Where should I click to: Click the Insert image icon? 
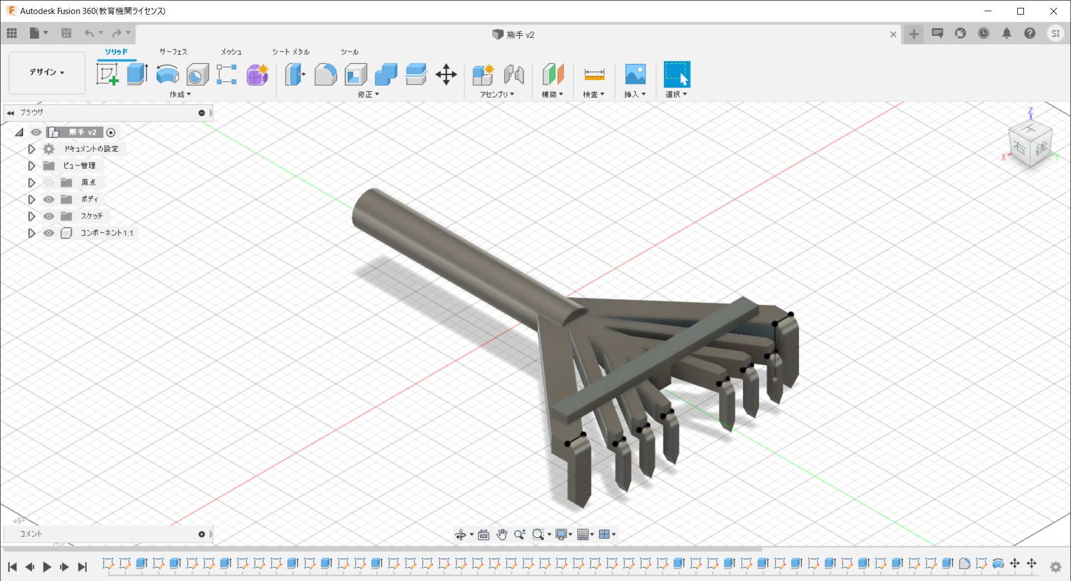[635, 74]
